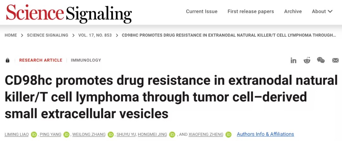Open SCIENCE SIGNALING breadcrumb link
Image resolution: width=342 pixels, height=141 pixels.
(47, 35)
